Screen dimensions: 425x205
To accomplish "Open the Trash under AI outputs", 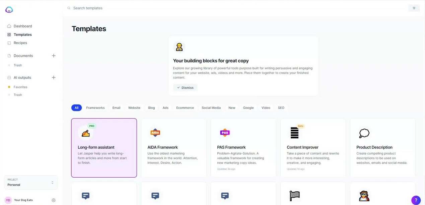I will pyautogui.click(x=18, y=95).
